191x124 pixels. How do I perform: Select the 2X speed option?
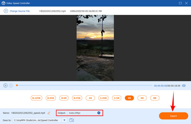(x=129, y=98)
